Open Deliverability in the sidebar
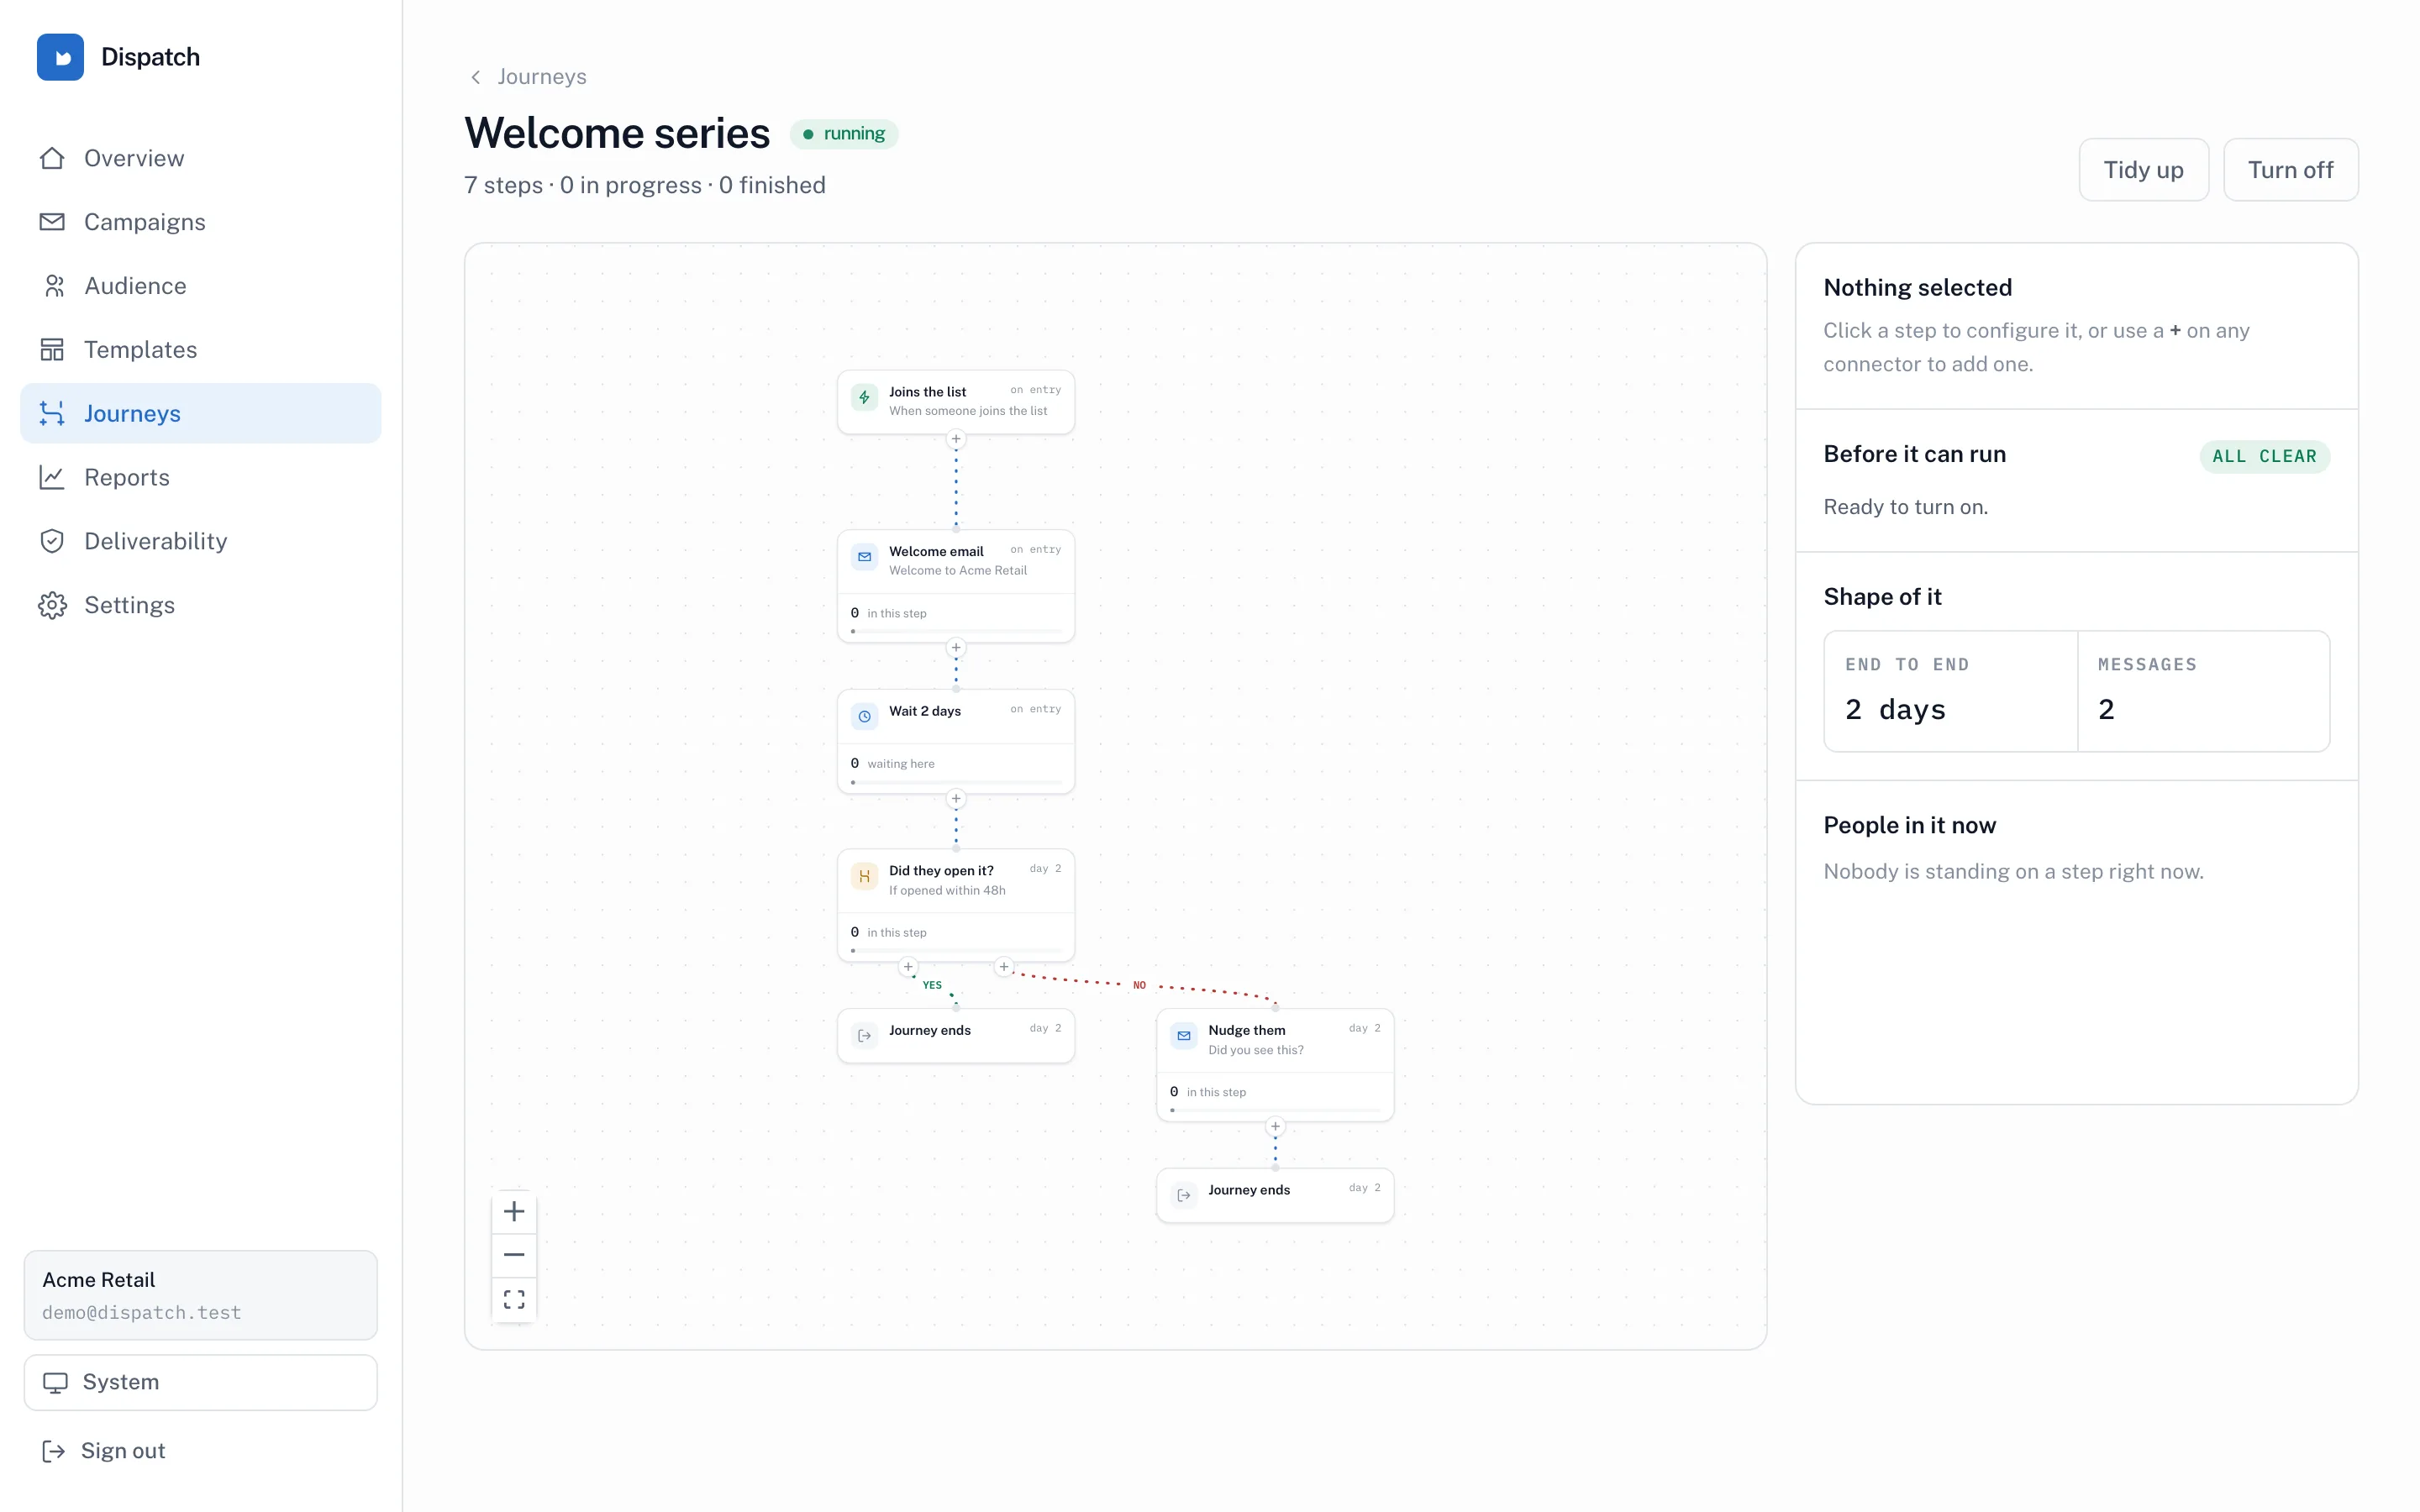The width and height of the screenshot is (2420, 1512). tap(201, 541)
